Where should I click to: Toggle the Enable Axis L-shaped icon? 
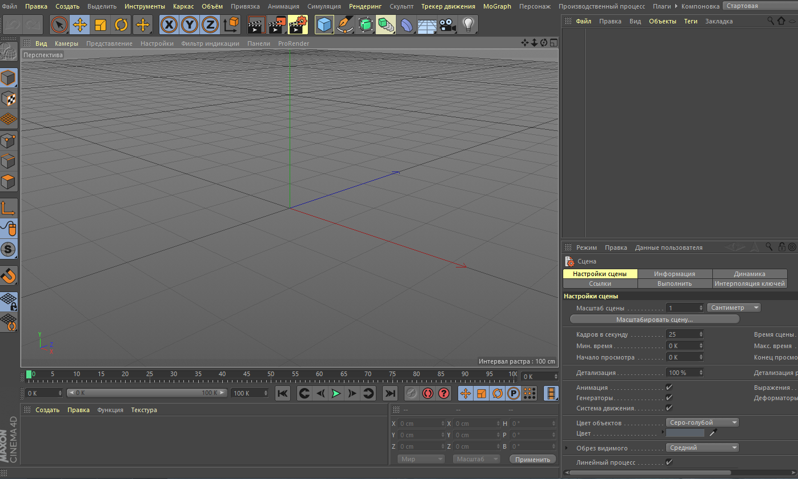click(9, 208)
